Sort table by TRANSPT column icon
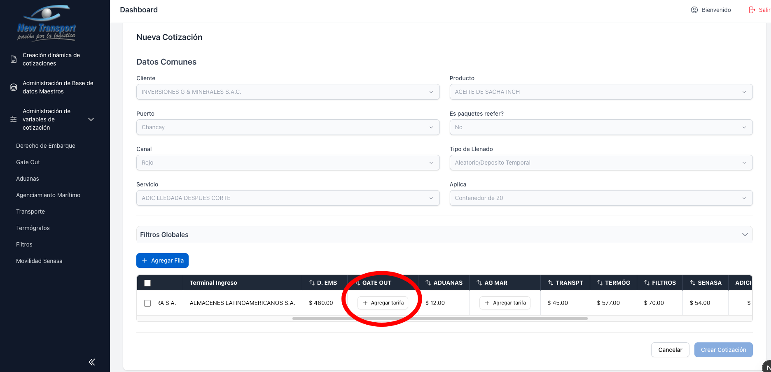The height and width of the screenshot is (372, 771). 550,283
